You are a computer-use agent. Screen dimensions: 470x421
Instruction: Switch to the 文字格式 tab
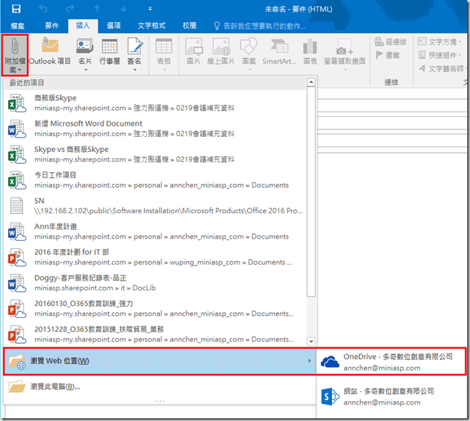click(x=151, y=25)
